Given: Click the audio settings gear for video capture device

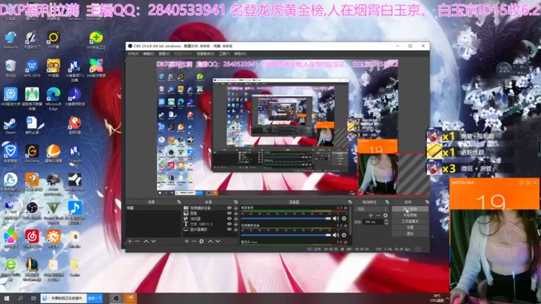Looking at the screenshot, I should pyautogui.click(x=344, y=235).
